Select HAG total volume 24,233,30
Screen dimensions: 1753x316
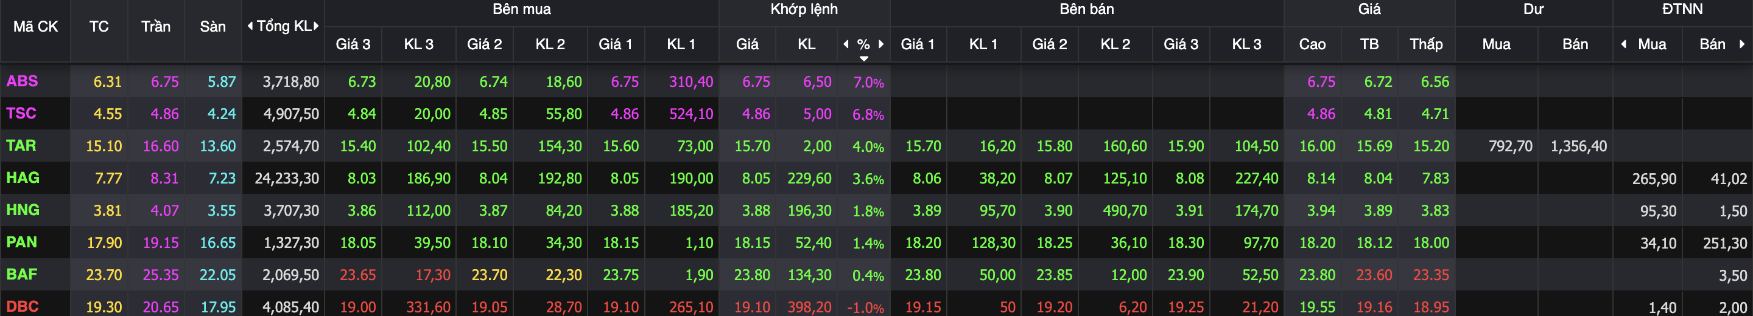click(287, 179)
